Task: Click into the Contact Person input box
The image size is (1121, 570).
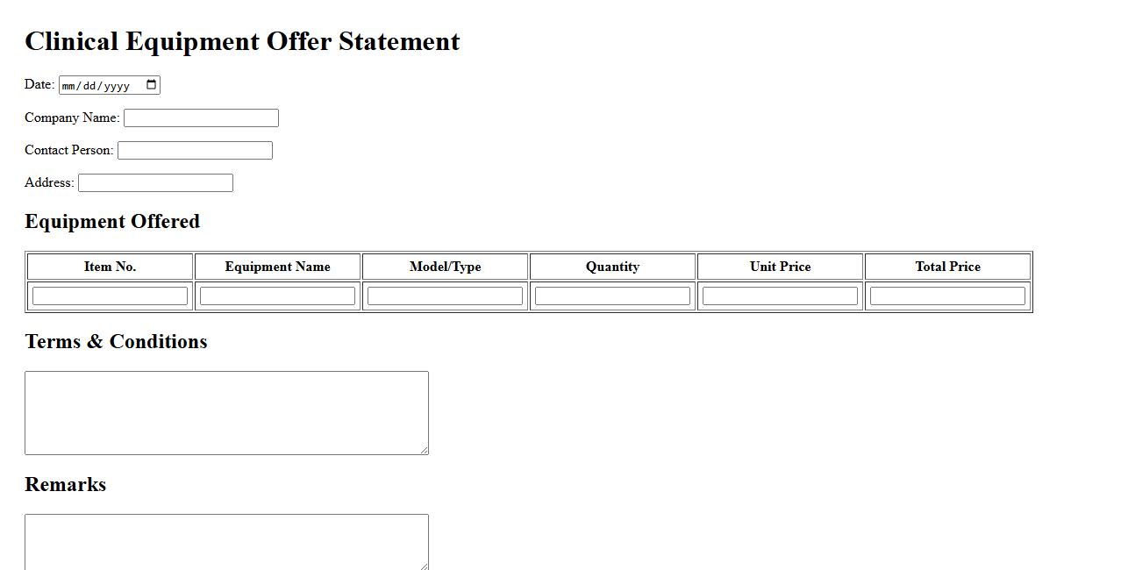Action: tap(195, 151)
